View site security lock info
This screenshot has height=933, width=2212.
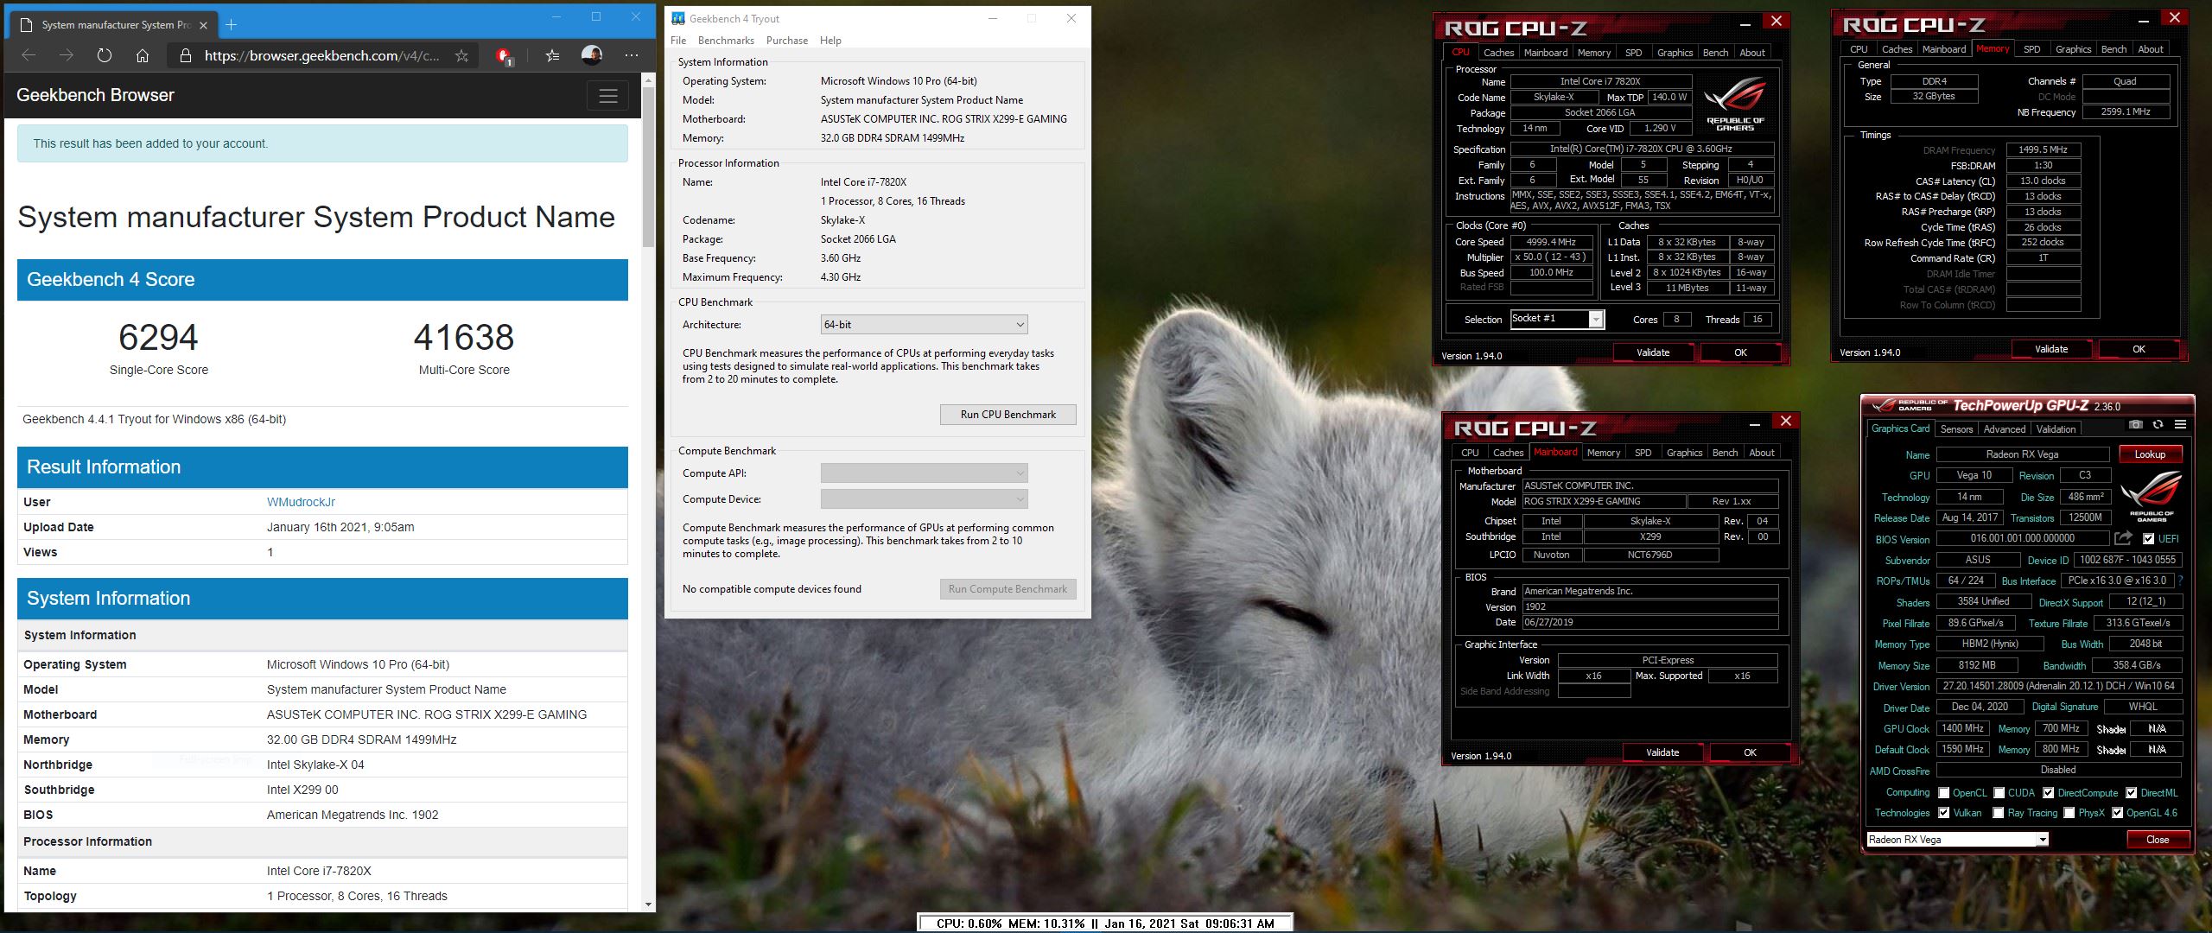pos(185,55)
